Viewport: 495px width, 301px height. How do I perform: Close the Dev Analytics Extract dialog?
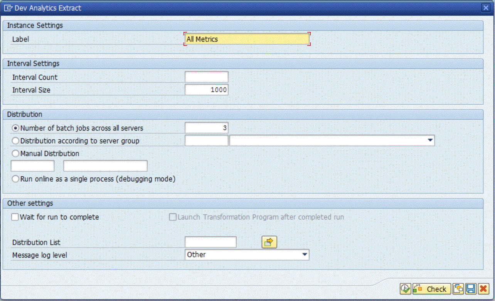click(x=485, y=8)
